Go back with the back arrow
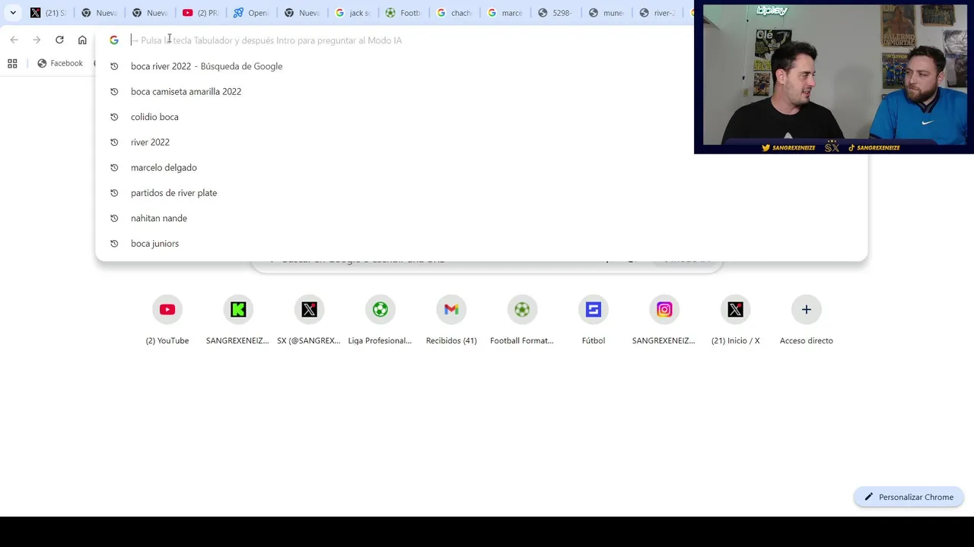The height and width of the screenshot is (547, 974). pos(14,40)
